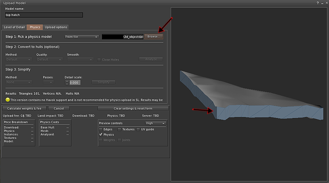Click the Model name text field
This screenshot has width=329, height=183.
[44, 15]
